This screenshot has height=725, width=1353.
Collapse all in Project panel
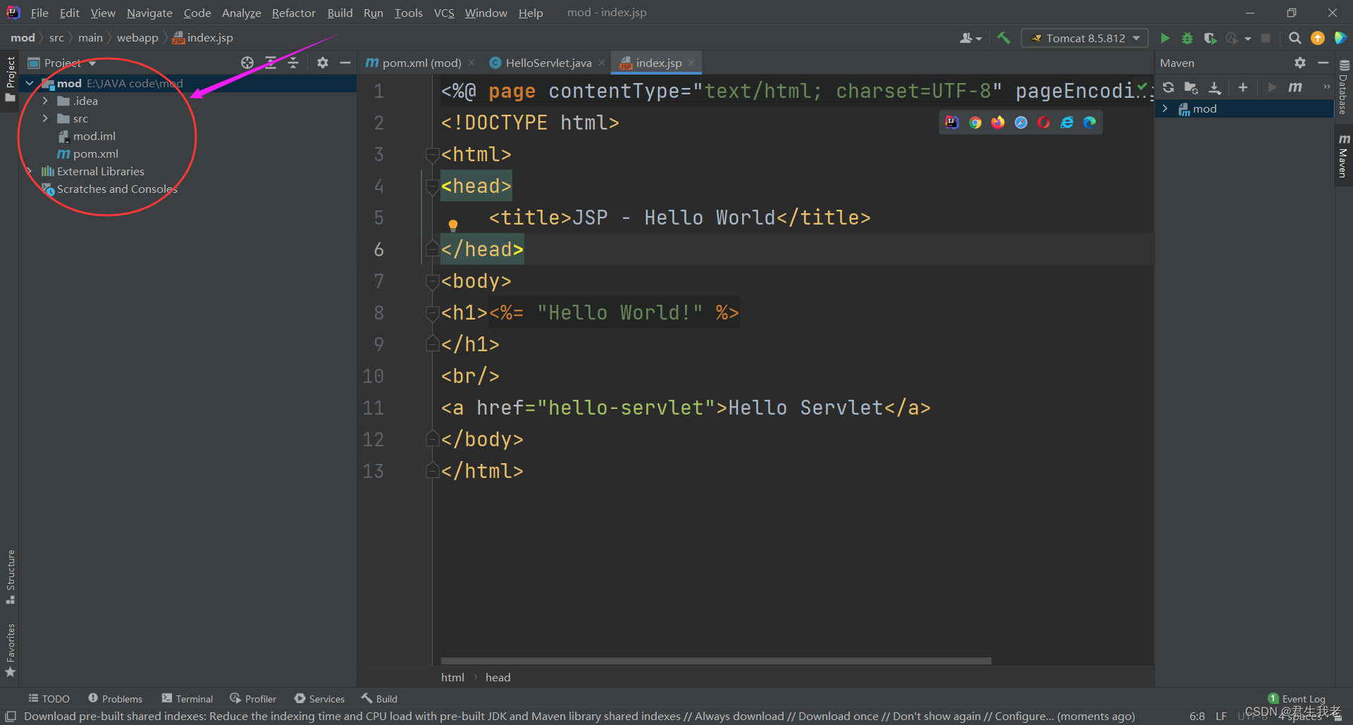click(x=293, y=63)
